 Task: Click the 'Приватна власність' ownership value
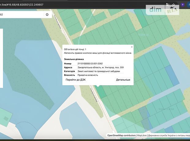pos(88,75)
